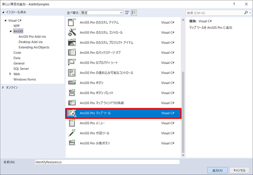This screenshot has width=253, height=175.
Task: Click the 検索 (Ctrl+E) search box
Action: click(x=215, y=13)
